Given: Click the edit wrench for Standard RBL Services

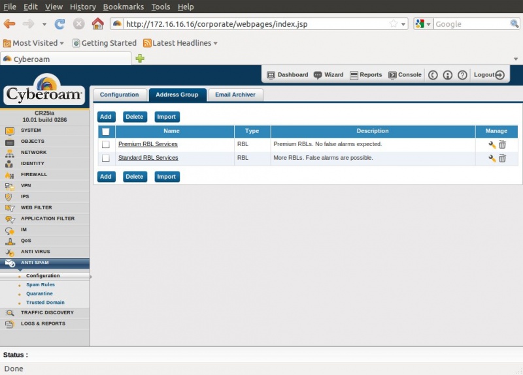Looking at the screenshot, I should pyautogui.click(x=492, y=158).
